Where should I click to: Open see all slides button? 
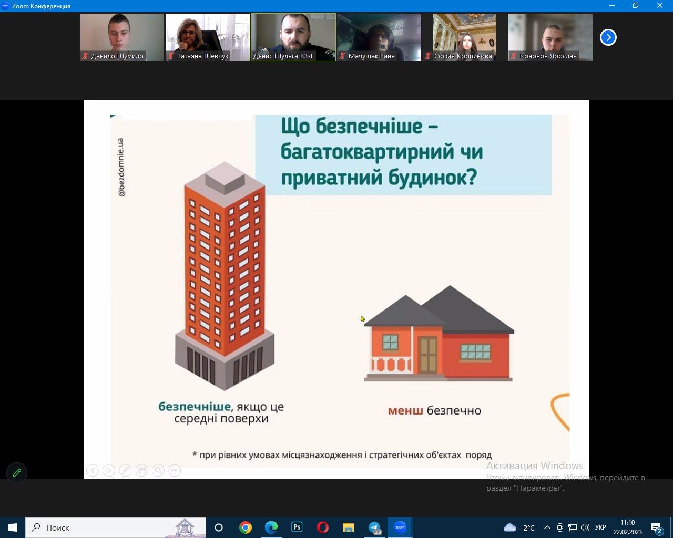click(141, 470)
